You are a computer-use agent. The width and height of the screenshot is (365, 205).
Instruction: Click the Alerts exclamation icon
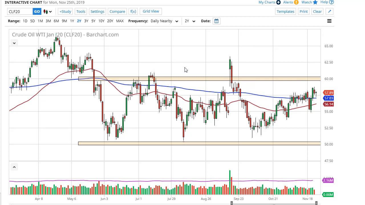point(296,2)
